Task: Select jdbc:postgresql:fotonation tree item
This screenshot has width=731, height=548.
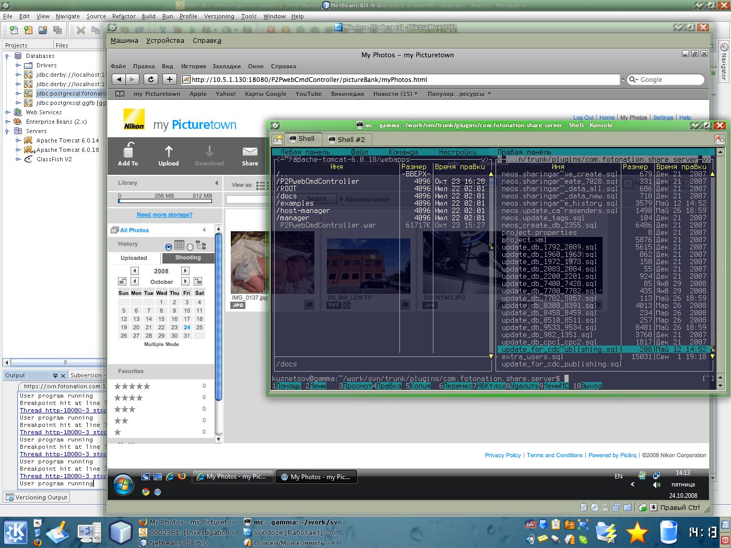Action: [x=70, y=93]
